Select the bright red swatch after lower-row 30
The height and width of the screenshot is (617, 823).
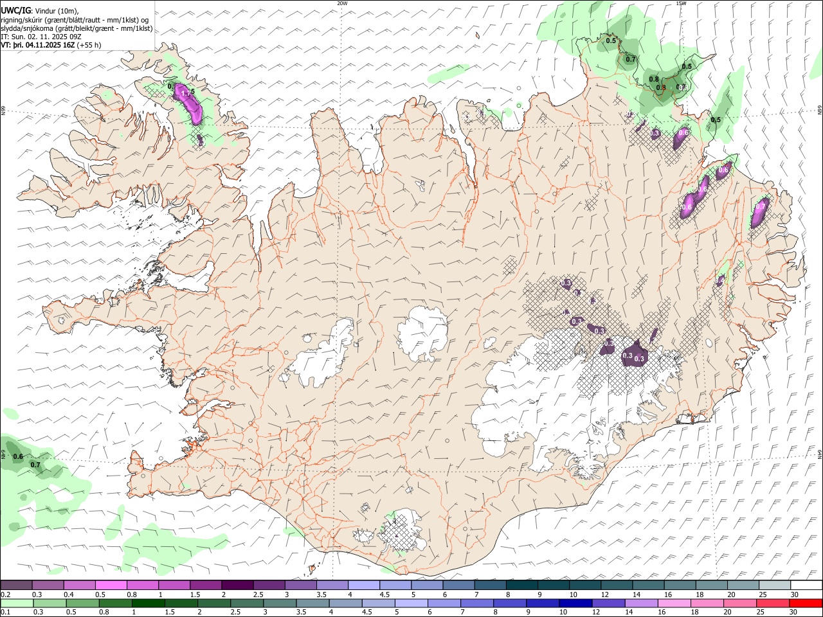click(x=806, y=603)
